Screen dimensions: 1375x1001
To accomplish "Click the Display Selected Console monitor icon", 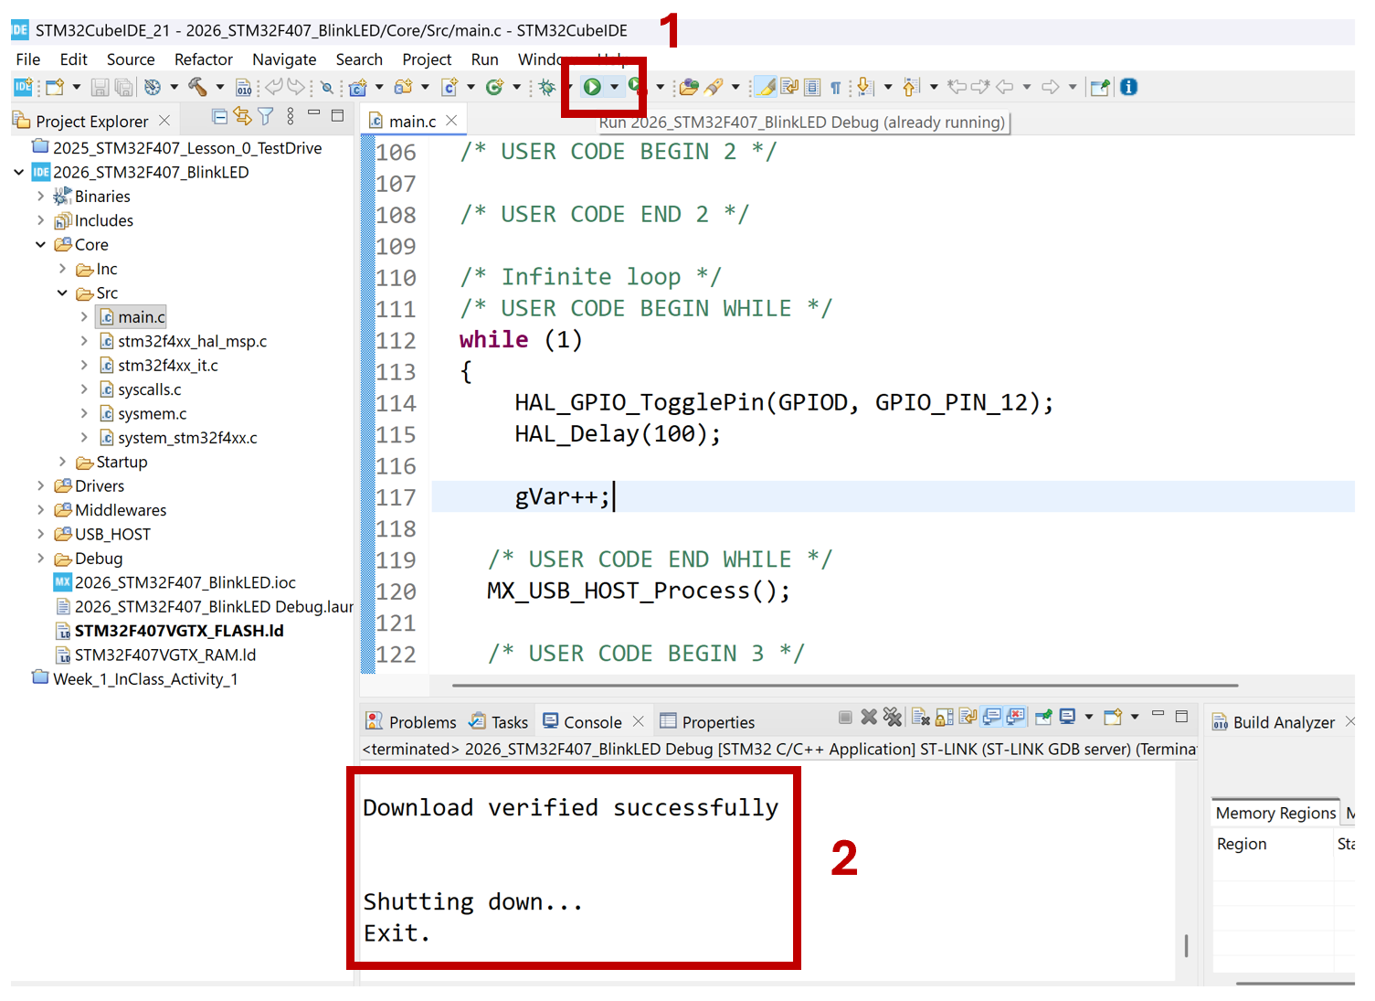I will pos(1066,717).
